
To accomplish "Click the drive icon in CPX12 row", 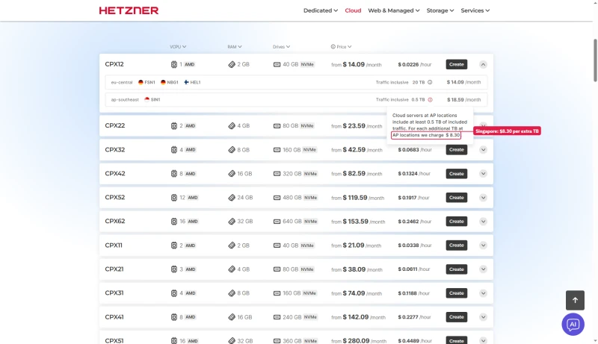I will coord(277,65).
